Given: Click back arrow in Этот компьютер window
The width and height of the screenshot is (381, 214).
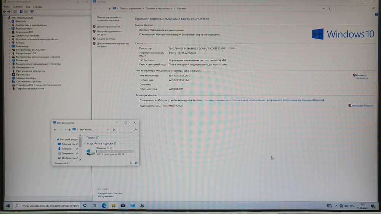Looking at the screenshot, I should point(55,130).
